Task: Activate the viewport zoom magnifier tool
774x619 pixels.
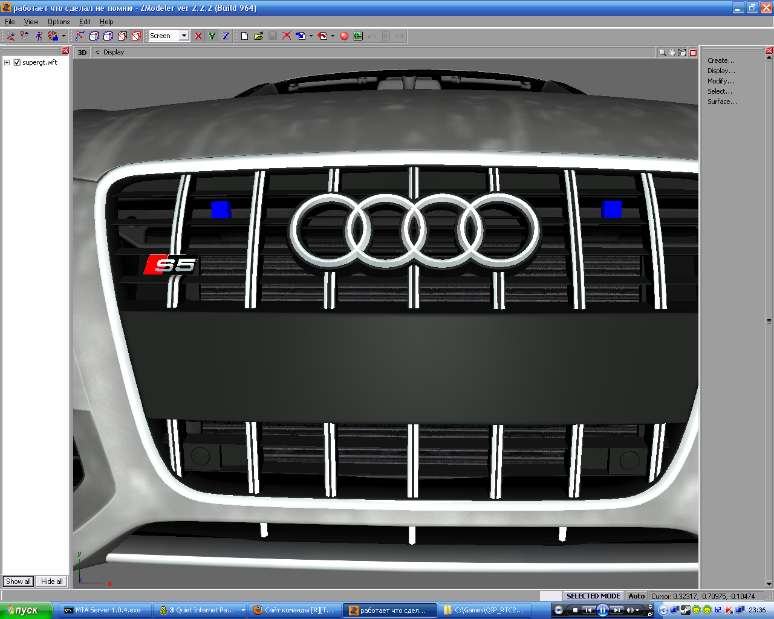Action: [x=663, y=53]
